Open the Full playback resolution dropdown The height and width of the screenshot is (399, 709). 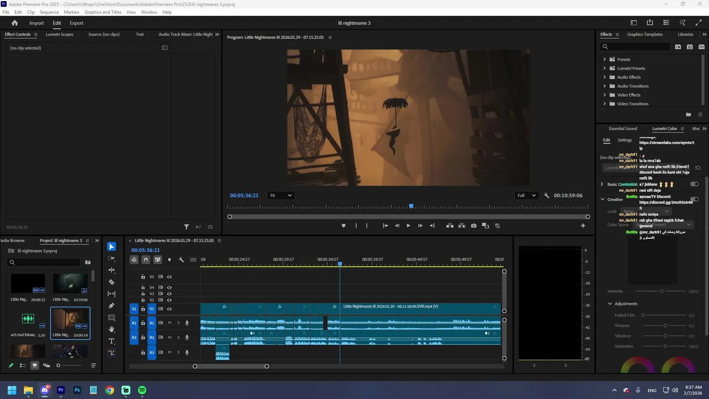coord(526,196)
